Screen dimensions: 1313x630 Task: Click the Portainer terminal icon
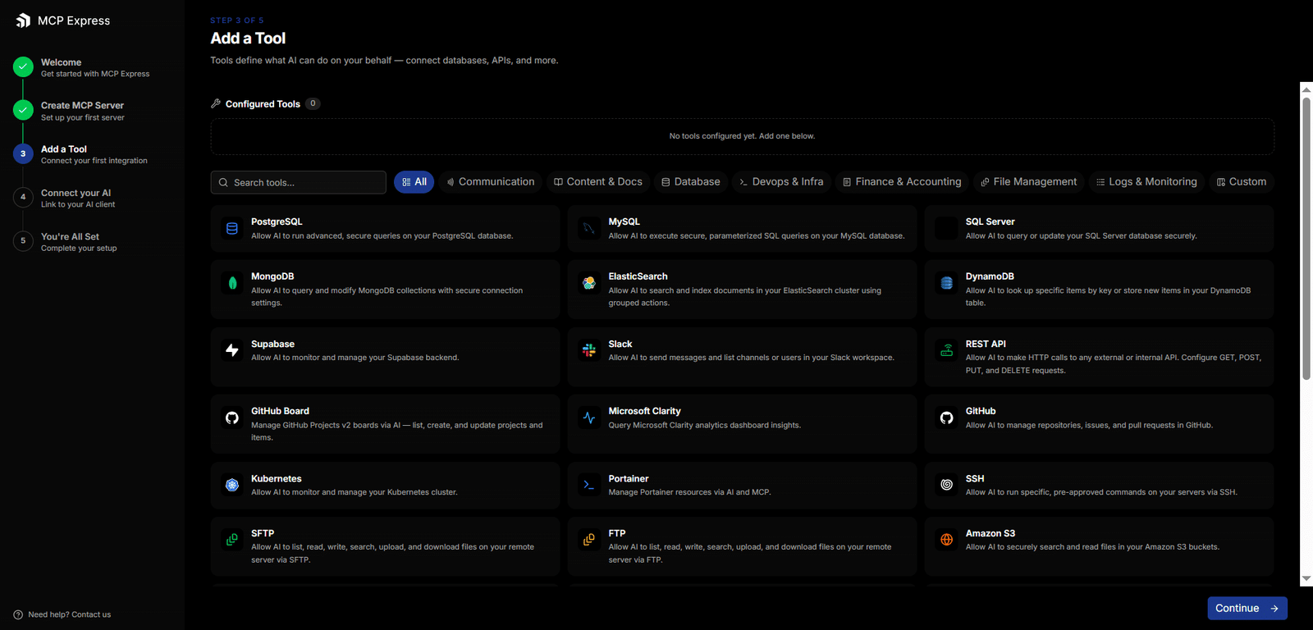589,485
